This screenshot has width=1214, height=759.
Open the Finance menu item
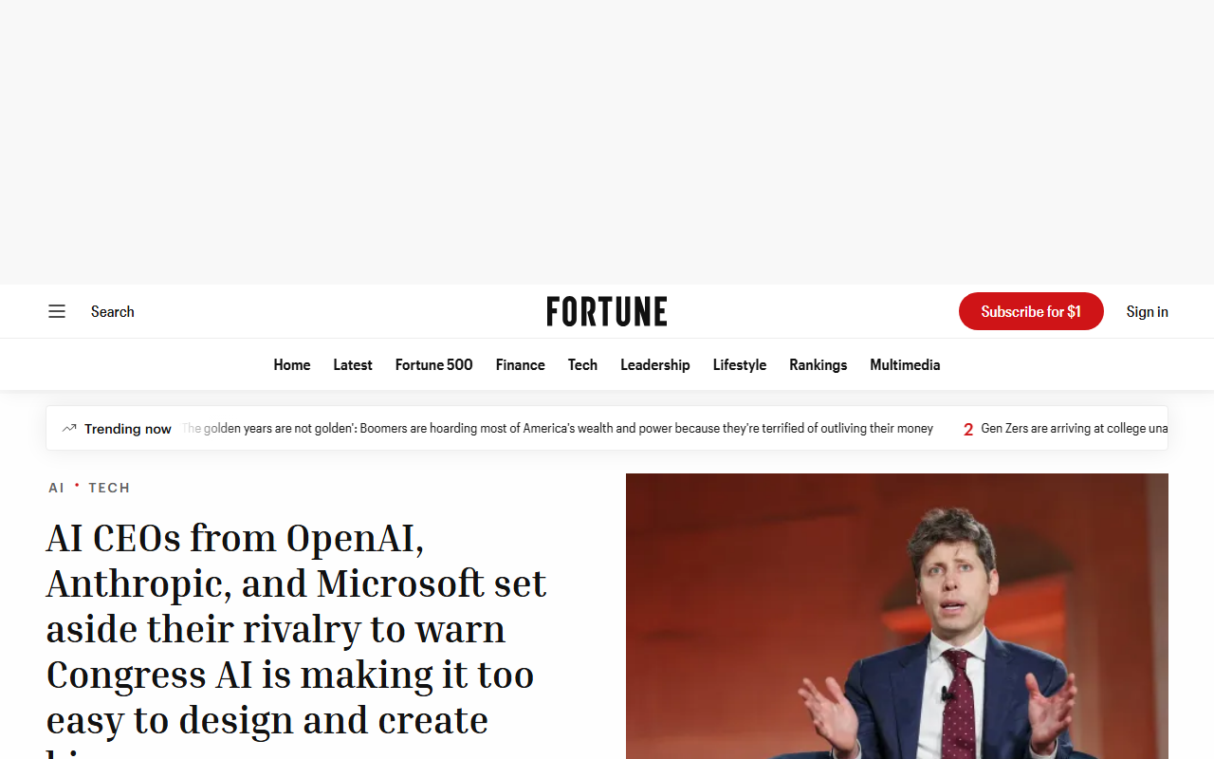click(x=521, y=365)
